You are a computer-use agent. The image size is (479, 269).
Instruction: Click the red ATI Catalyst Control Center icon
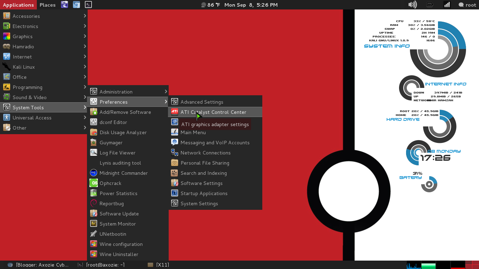point(175,112)
